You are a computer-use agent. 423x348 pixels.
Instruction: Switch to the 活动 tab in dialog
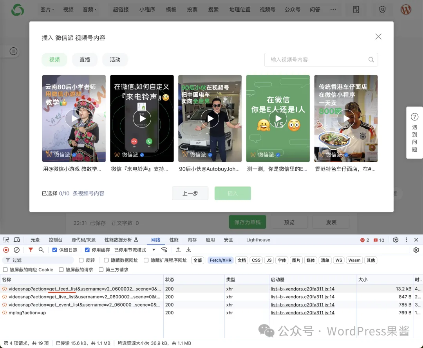coord(115,59)
